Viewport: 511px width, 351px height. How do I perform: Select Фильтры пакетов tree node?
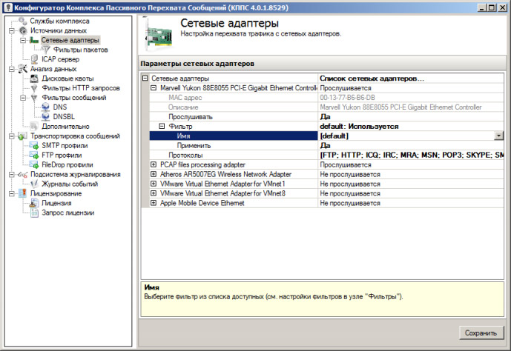80,50
